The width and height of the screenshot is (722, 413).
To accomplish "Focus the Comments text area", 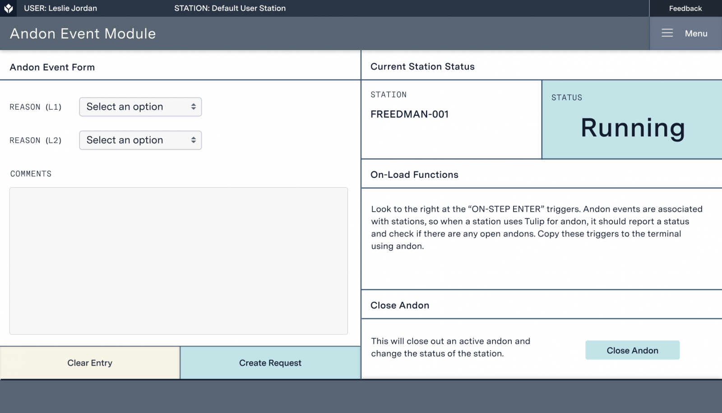I will coord(178,261).
